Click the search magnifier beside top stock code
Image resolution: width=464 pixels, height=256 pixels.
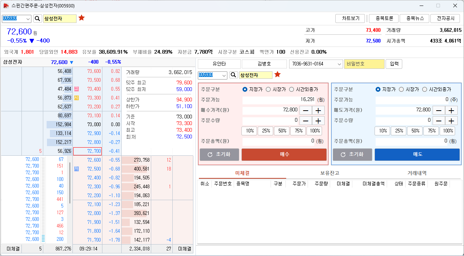38,18
